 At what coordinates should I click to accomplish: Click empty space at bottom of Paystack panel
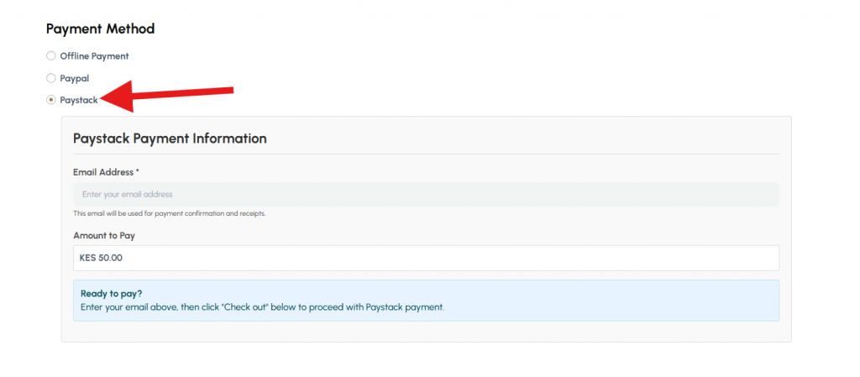tap(426, 332)
